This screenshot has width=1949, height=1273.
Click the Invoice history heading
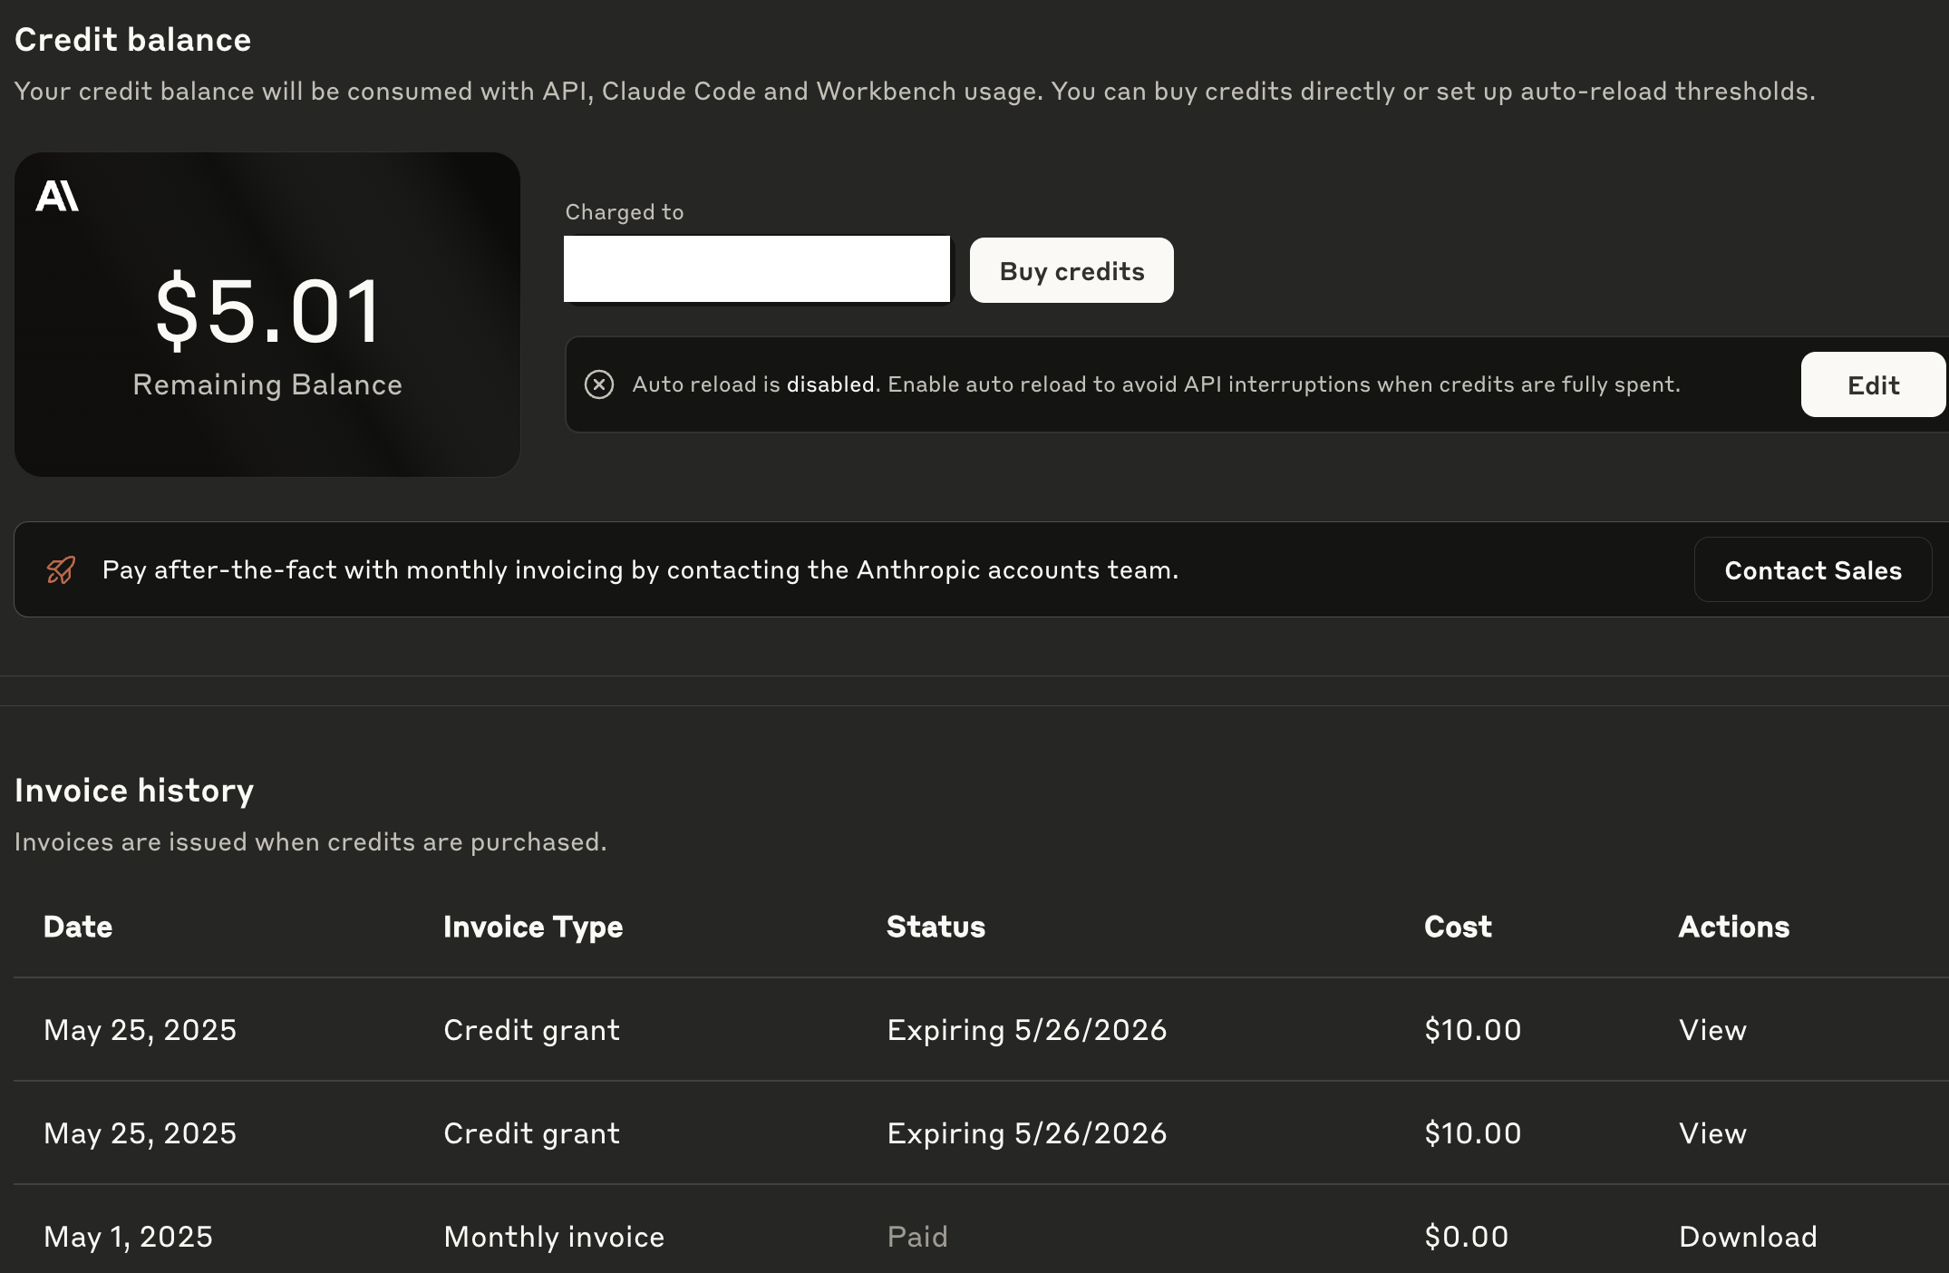pyautogui.click(x=134, y=791)
